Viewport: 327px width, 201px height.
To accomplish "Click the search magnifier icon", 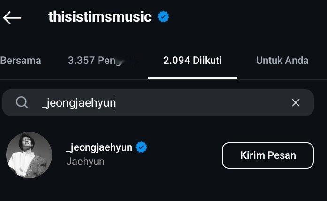I will (22, 102).
